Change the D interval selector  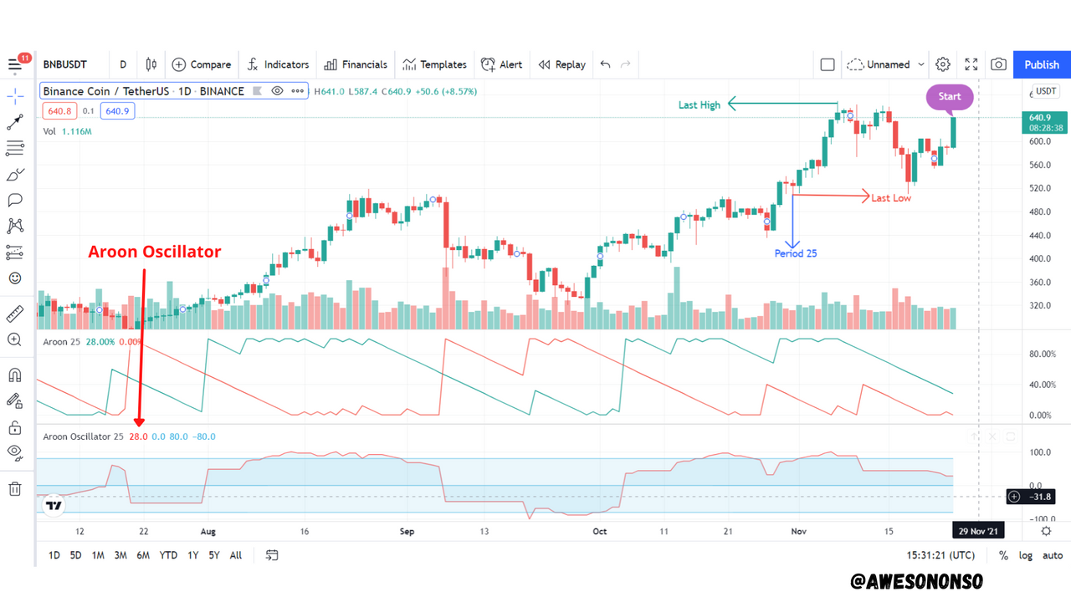[x=123, y=64]
